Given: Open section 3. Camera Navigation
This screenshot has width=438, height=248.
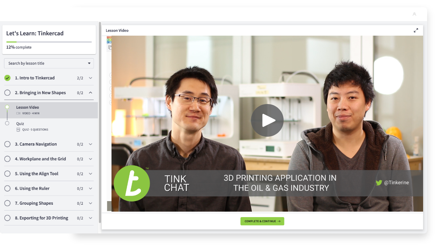Looking at the screenshot, I should coord(49,144).
